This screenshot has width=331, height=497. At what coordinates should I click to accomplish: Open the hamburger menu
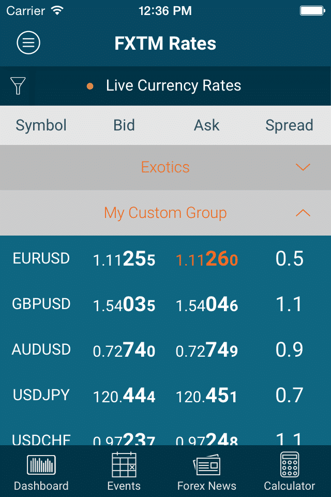pyautogui.click(x=28, y=43)
